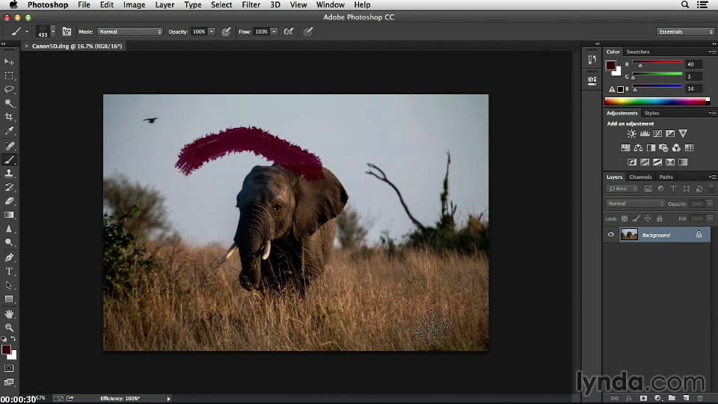The height and width of the screenshot is (404, 718).
Task: Add a Brightness/Contrast adjustment
Action: click(632, 134)
